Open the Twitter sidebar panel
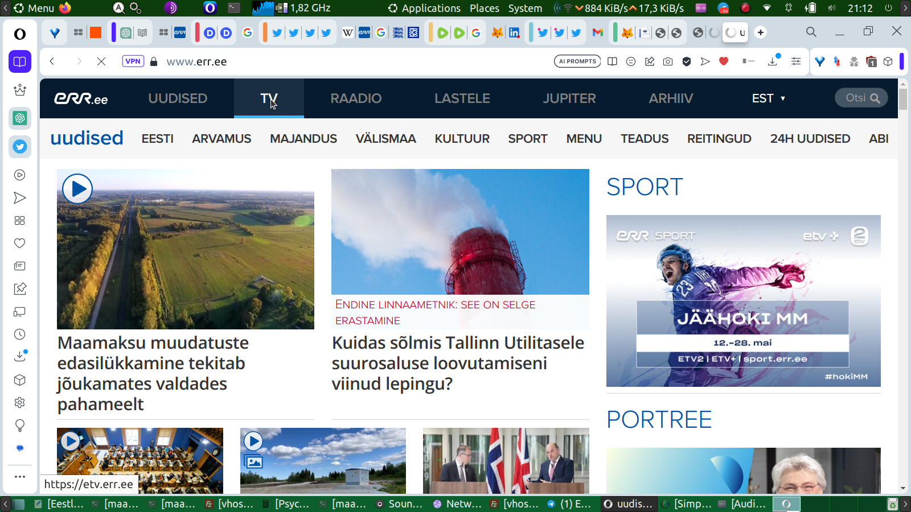This screenshot has height=512, width=911. (x=20, y=147)
